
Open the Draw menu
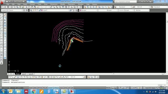pos(46,4)
